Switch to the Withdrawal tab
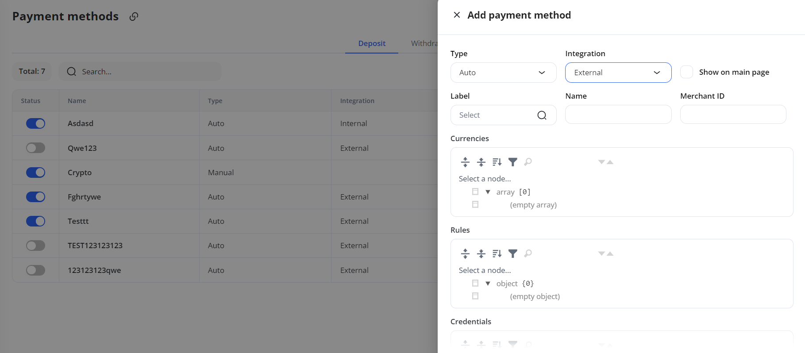This screenshot has width=805, height=353. tap(424, 43)
